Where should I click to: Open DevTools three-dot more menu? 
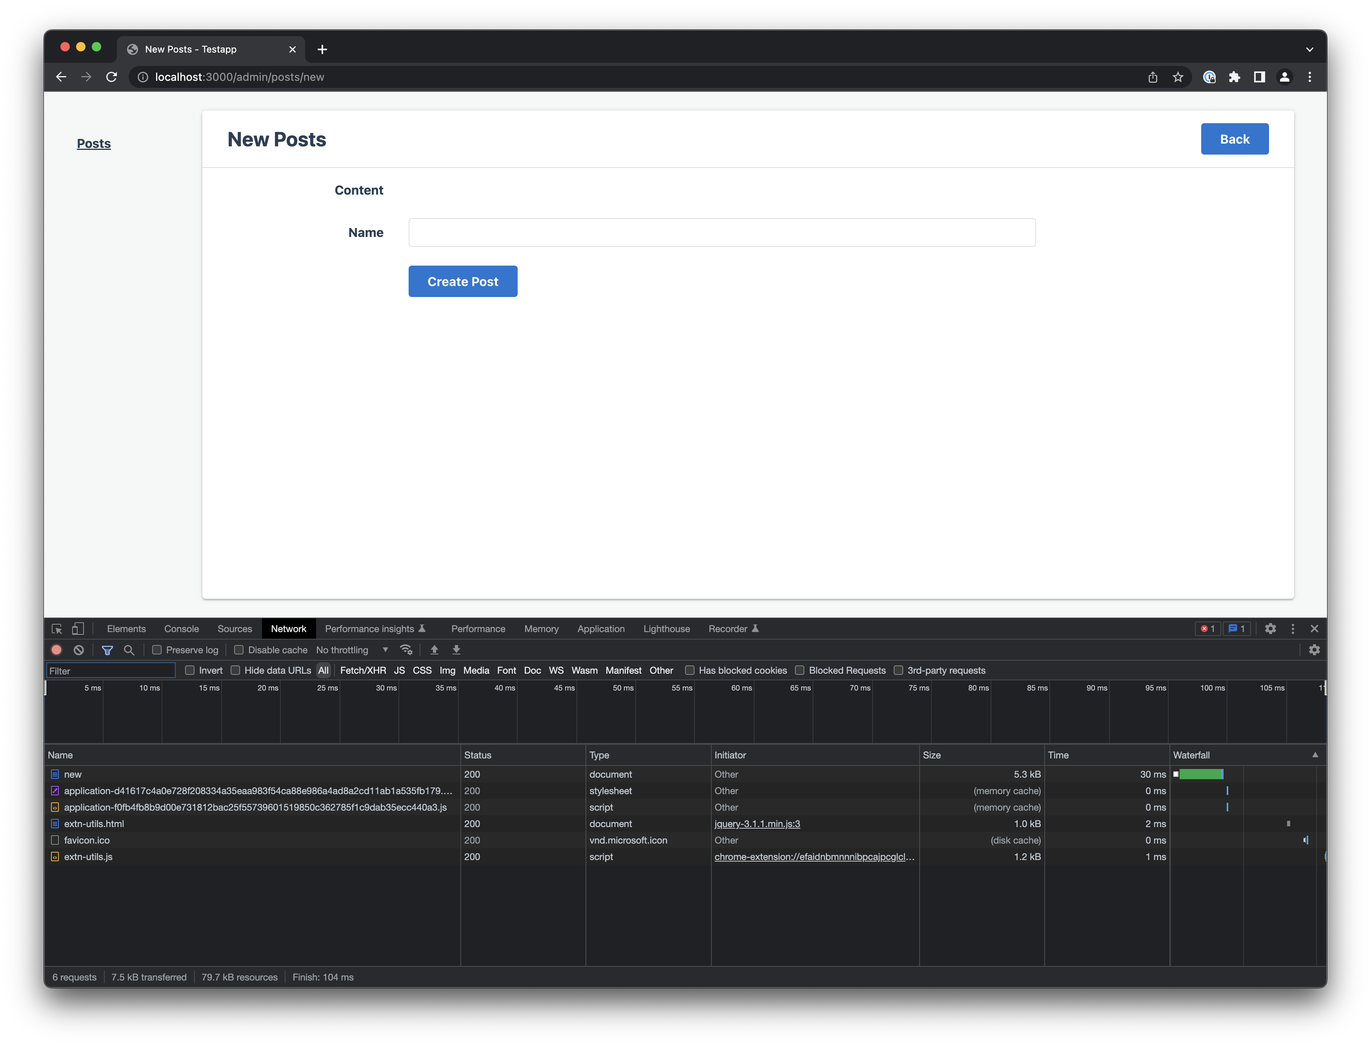tap(1293, 628)
